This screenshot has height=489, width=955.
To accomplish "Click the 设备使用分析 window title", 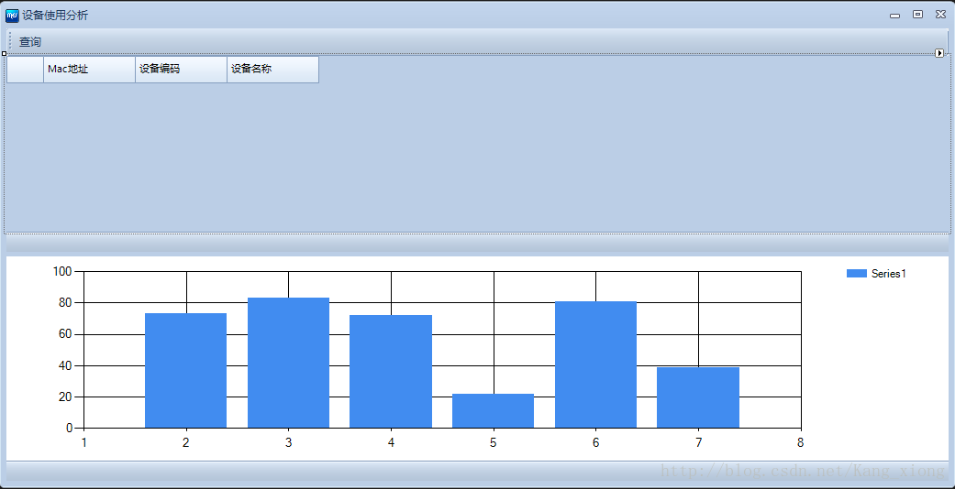I will point(55,16).
